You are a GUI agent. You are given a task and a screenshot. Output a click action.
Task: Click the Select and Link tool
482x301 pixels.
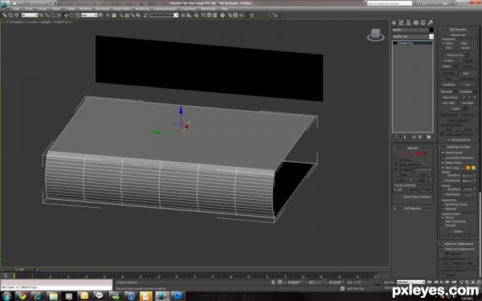pos(5,15)
